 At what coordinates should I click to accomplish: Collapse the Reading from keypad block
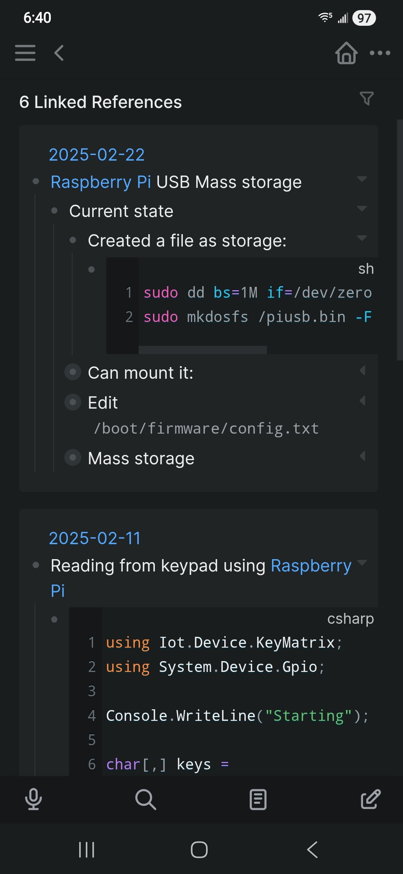[x=362, y=562]
